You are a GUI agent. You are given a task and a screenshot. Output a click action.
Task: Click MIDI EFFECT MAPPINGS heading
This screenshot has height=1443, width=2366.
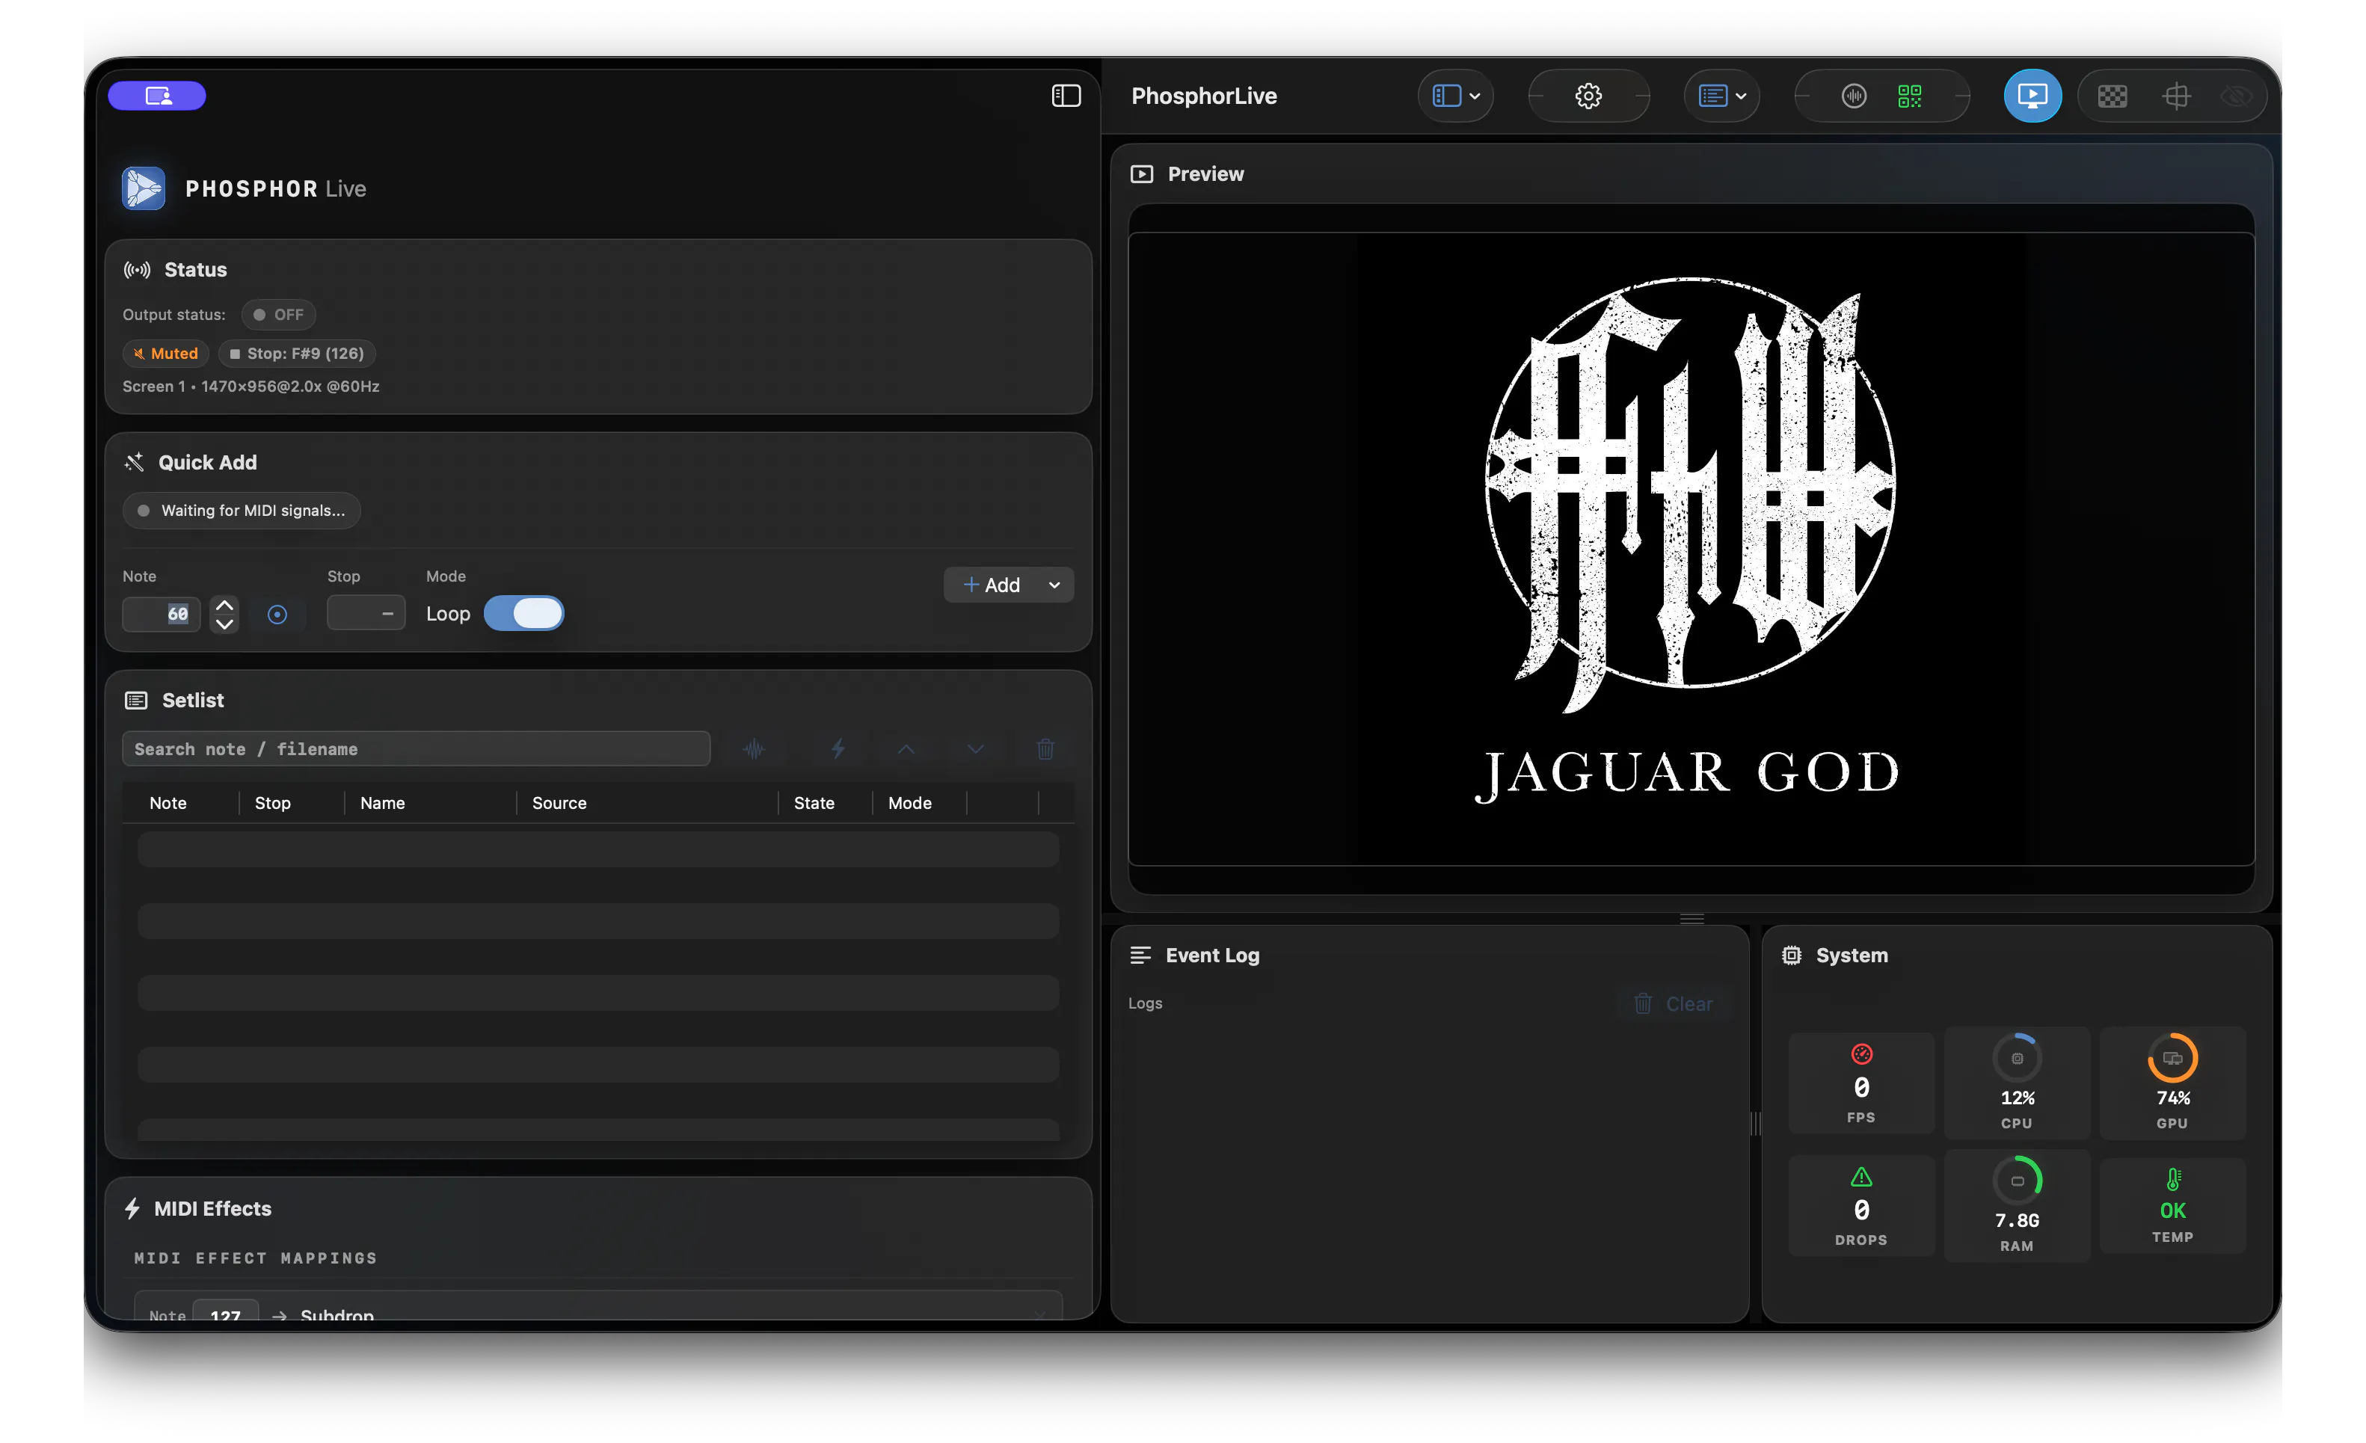point(256,1258)
